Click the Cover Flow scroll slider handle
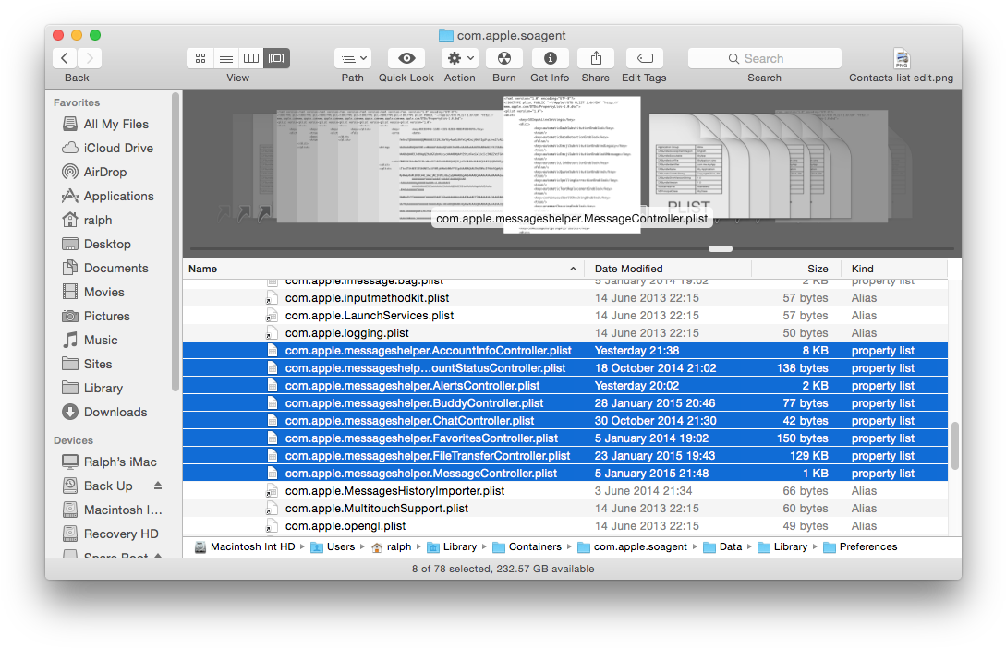The width and height of the screenshot is (1006, 648). 721,248
